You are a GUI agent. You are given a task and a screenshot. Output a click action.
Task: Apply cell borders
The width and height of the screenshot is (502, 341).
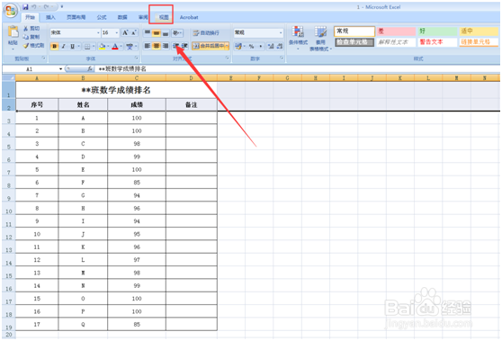tap(87, 47)
